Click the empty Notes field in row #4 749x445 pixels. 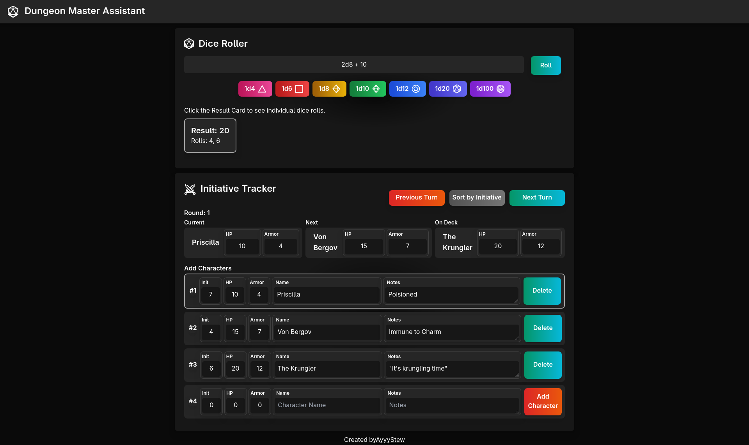[453, 405]
